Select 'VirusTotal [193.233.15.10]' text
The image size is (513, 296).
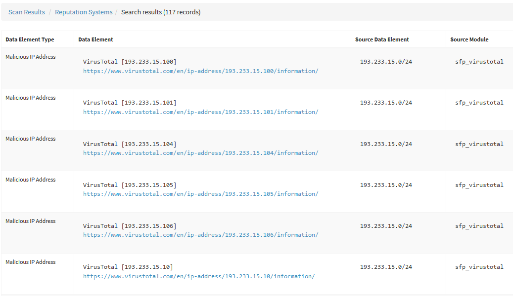(x=128, y=266)
